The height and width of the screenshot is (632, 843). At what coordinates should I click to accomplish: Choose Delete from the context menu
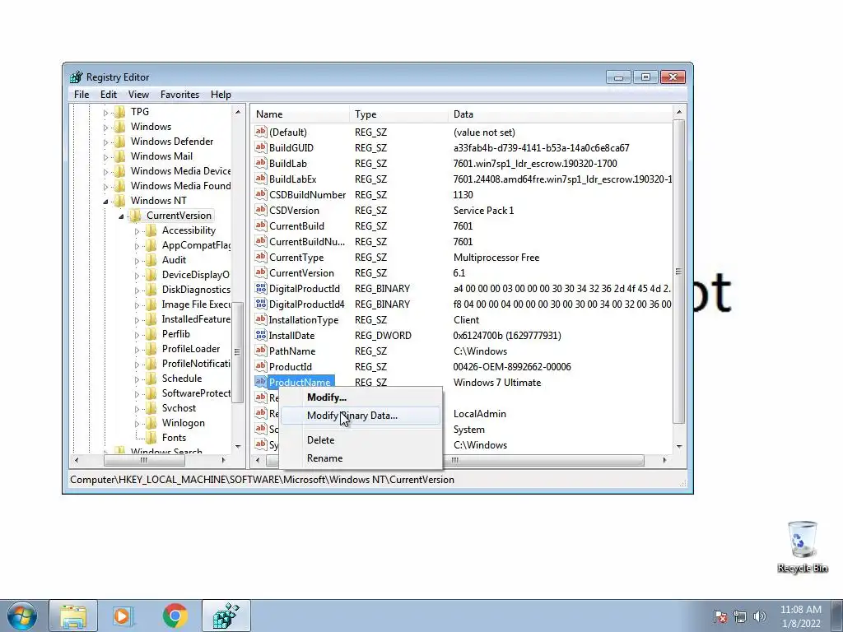click(x=361, y=439)
